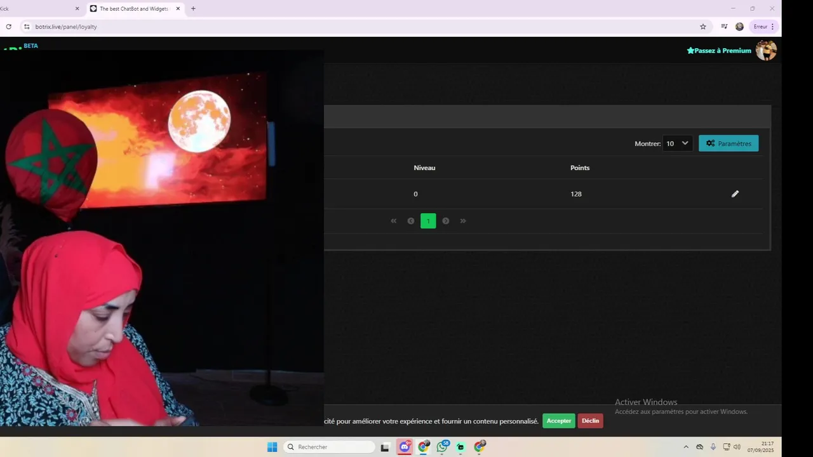Switch to The best ChatBot and Widgets tab
Screen dimensions: 813x457
pyautogui.click(x=135, y=9)
